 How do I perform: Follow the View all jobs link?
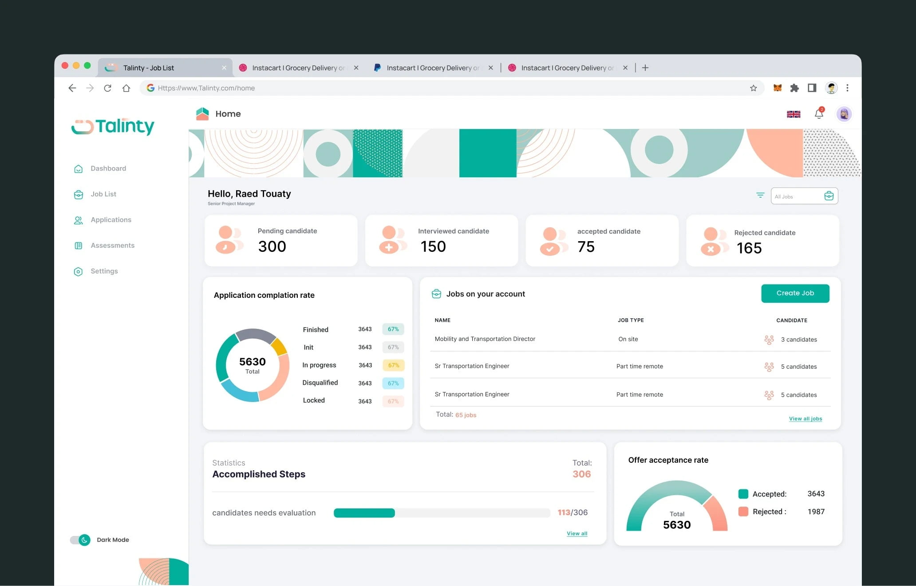click(x=805, y=418)
